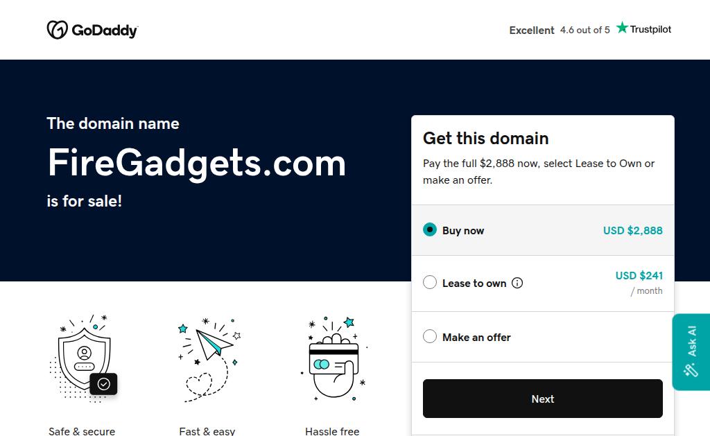Click the FireGadgets.com domain heading

(x=197, y=164)
